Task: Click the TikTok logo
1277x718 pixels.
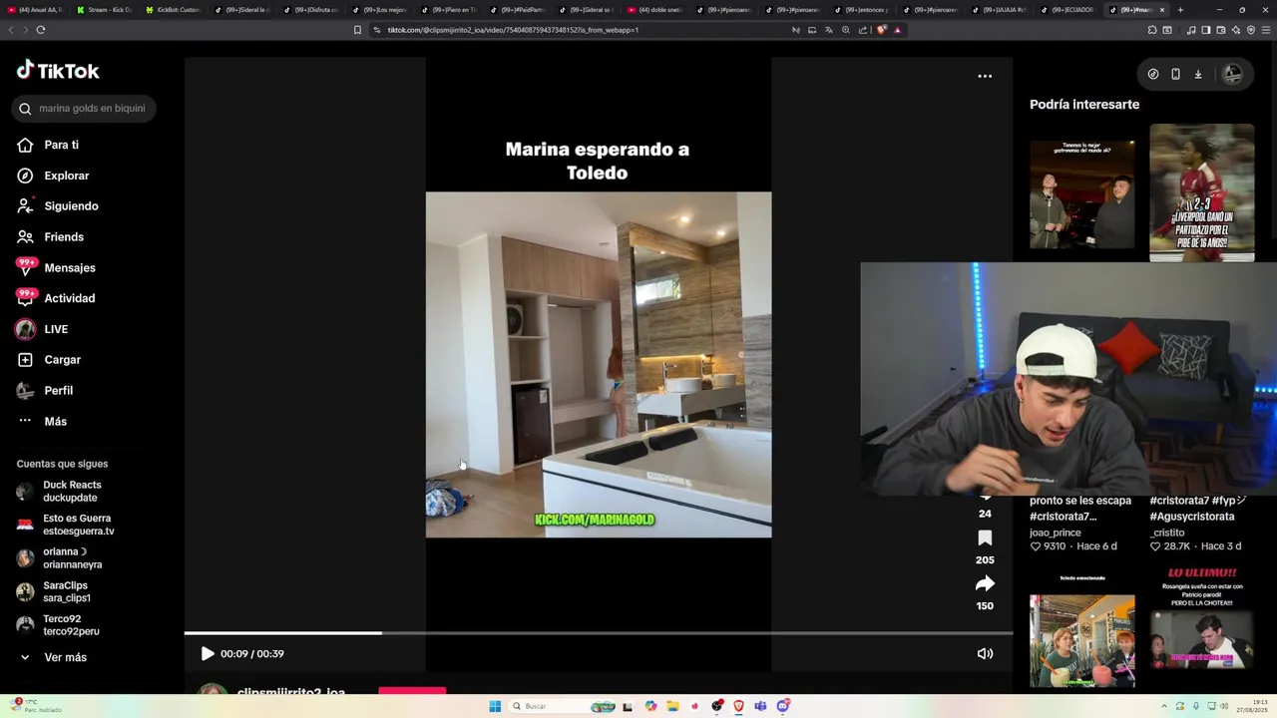Action: click(58, 70)
